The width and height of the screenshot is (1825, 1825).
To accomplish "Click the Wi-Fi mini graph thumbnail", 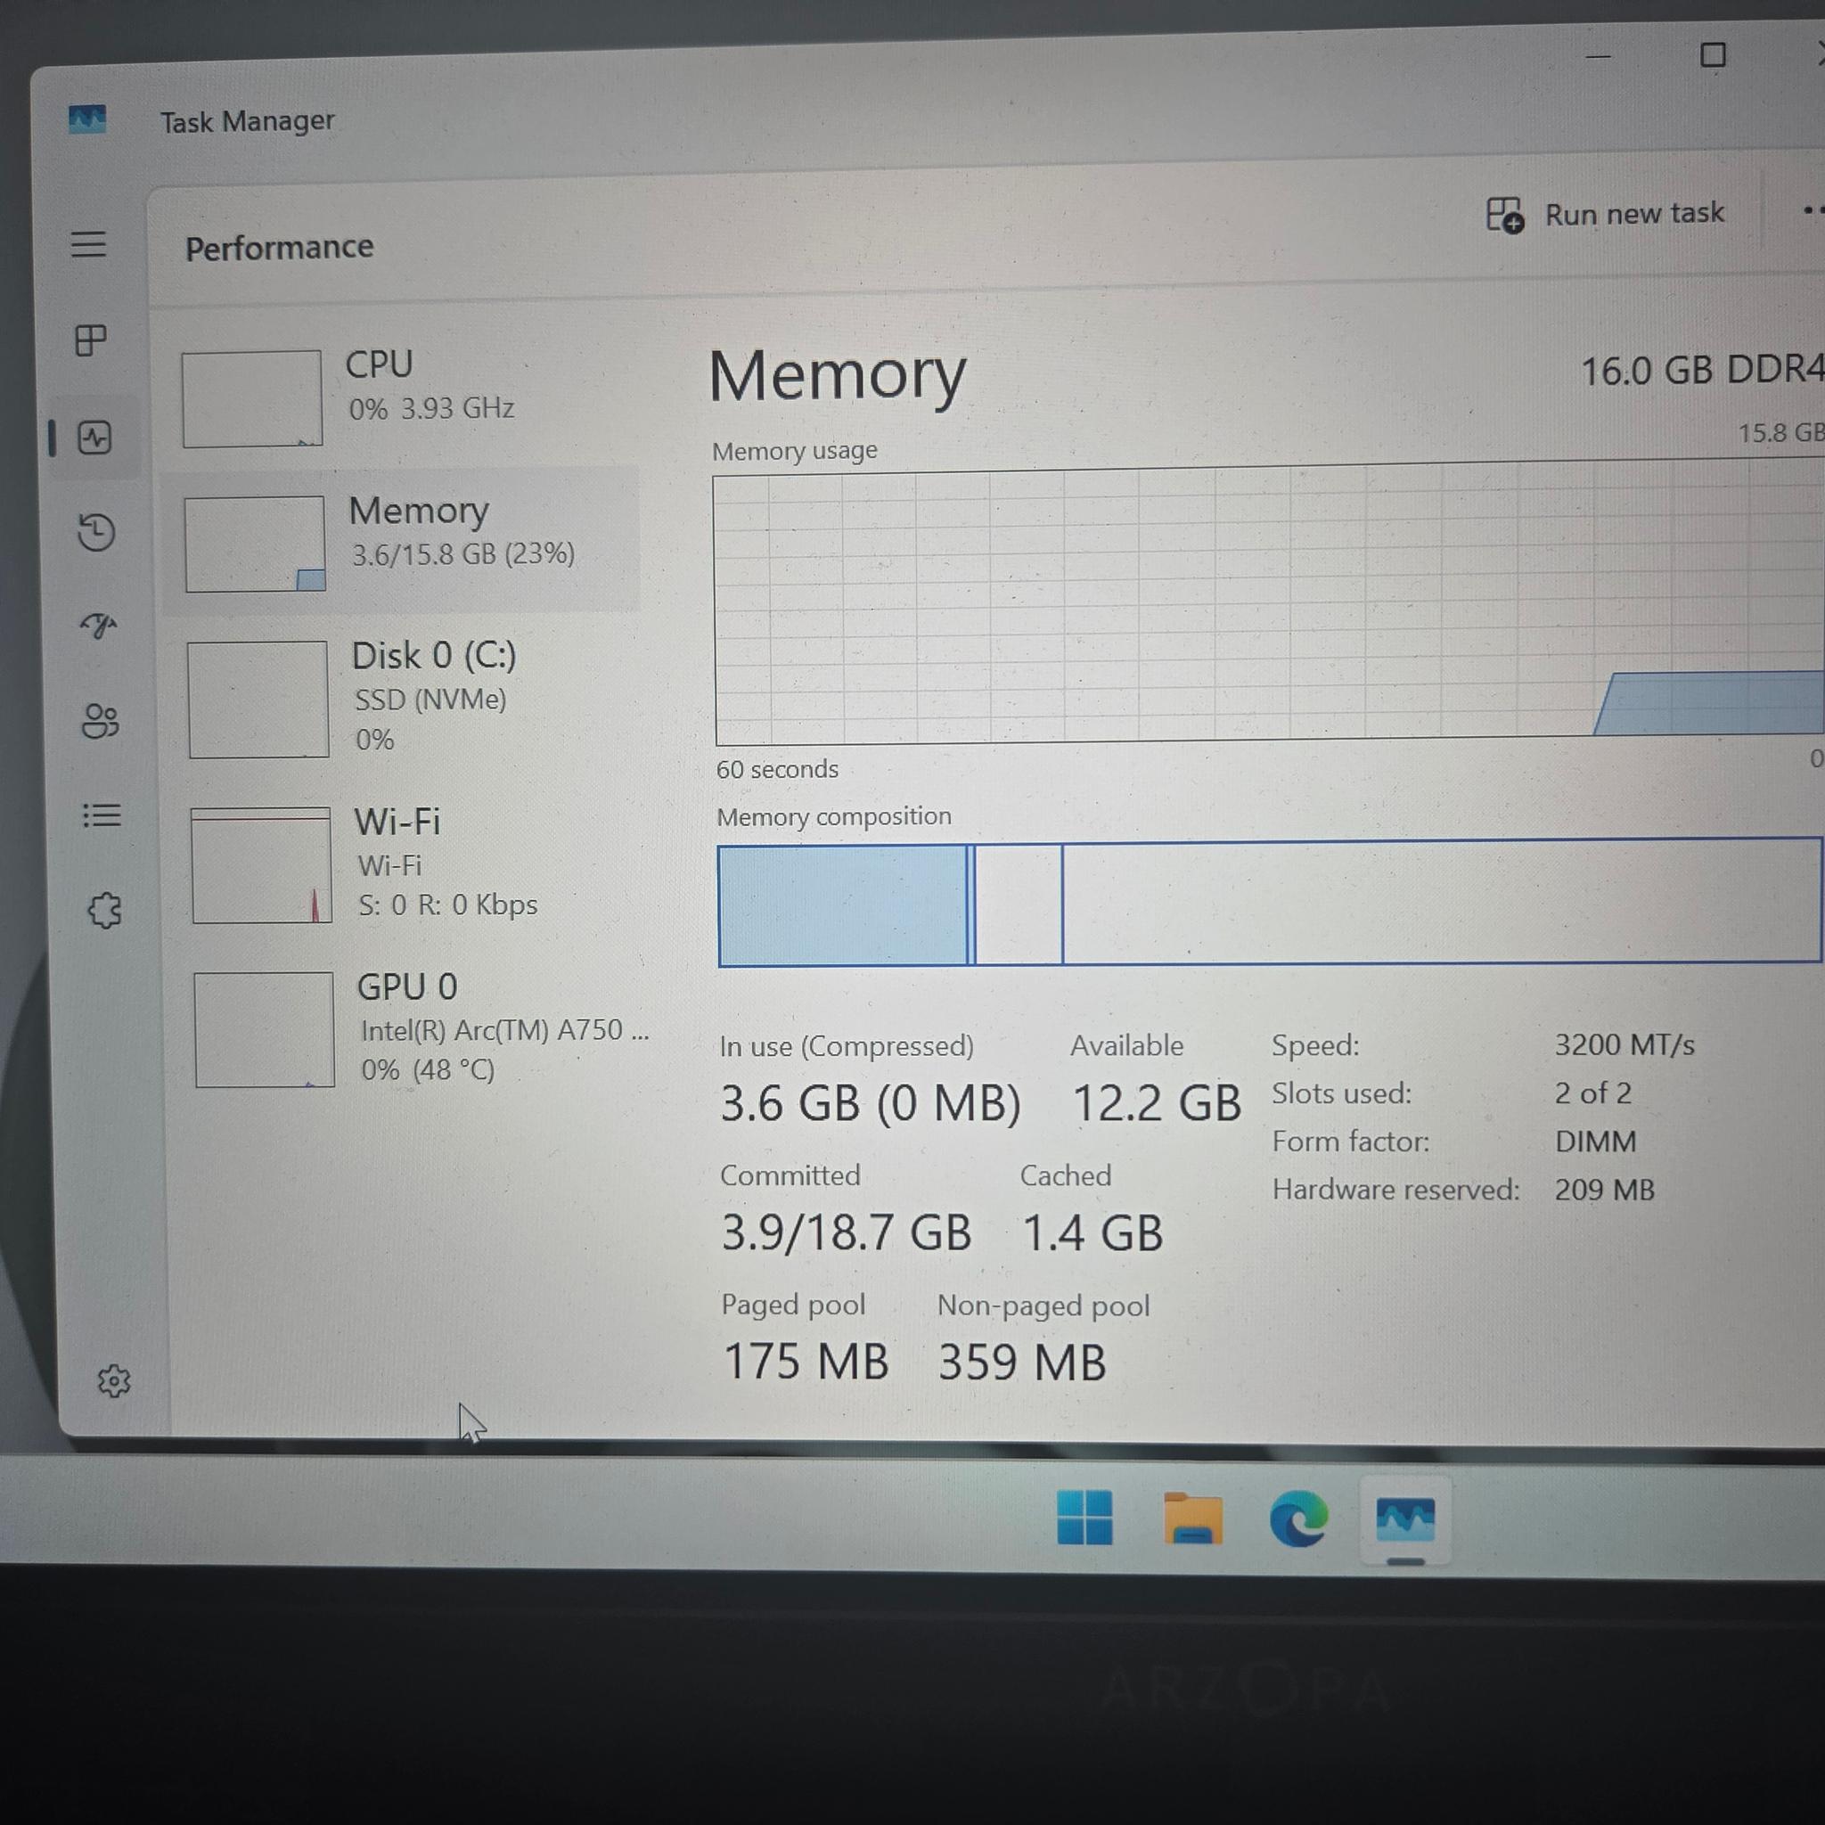I will point(261,864).
